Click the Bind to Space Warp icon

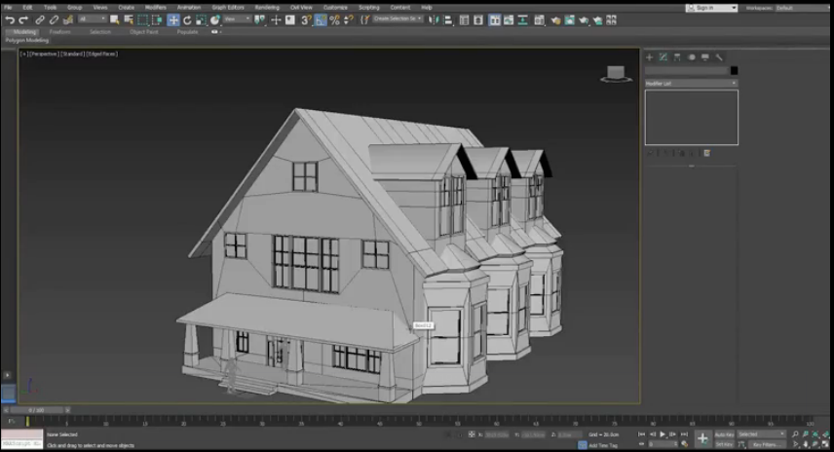(x=68, y=20)
